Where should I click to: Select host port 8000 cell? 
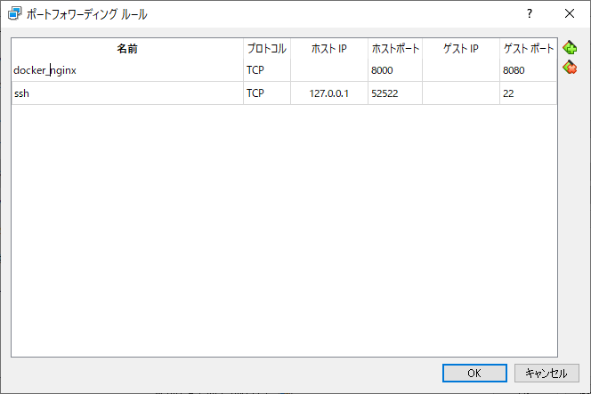pos(395,70)
